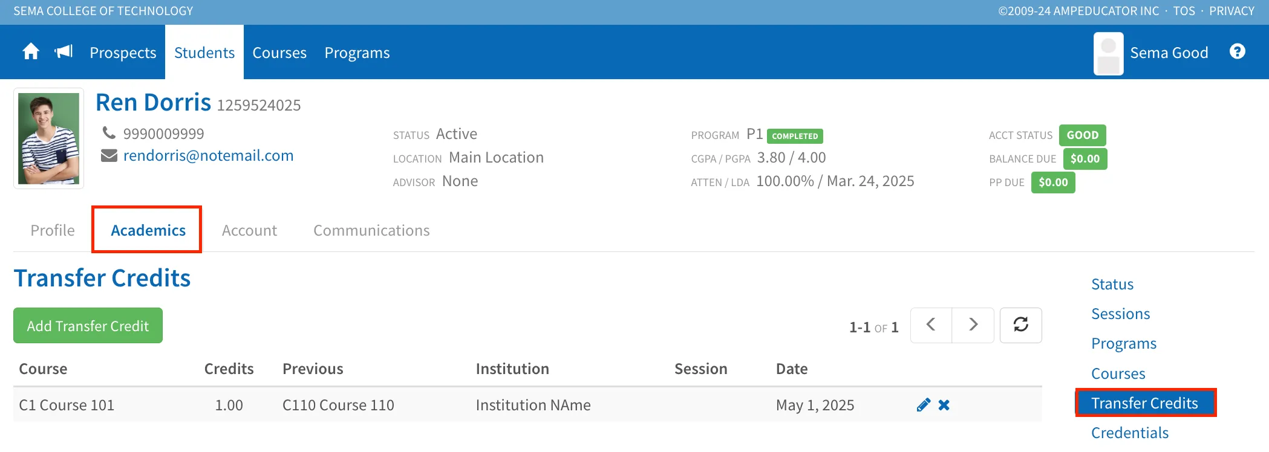Open the Programs sidebar link
1269x452 pixels.
[1124, 343]
